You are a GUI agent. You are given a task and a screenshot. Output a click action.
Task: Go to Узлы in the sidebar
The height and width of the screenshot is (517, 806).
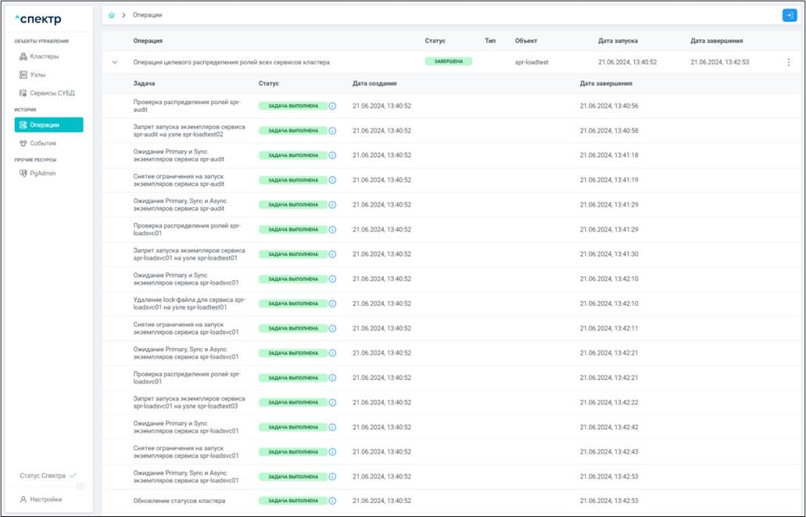point(38,74)
